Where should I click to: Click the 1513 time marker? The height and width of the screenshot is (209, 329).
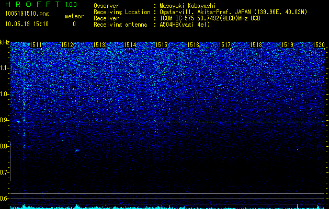coord(99,45)
